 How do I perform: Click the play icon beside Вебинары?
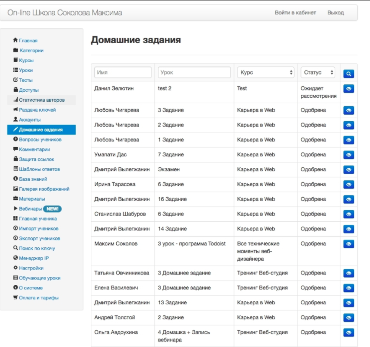[x=15, y=208]
